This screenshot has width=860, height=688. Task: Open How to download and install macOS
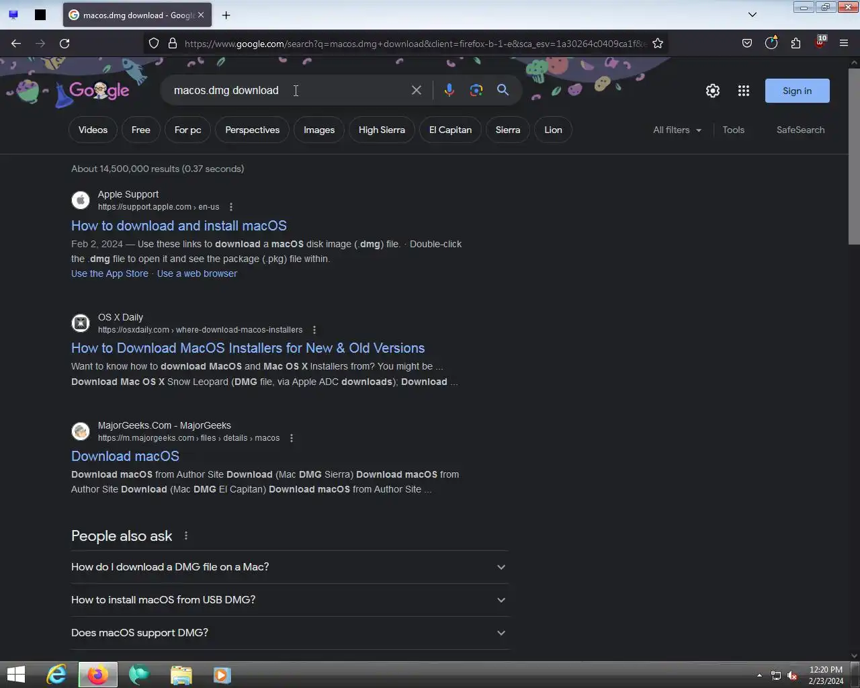click(x=179, y=226)
